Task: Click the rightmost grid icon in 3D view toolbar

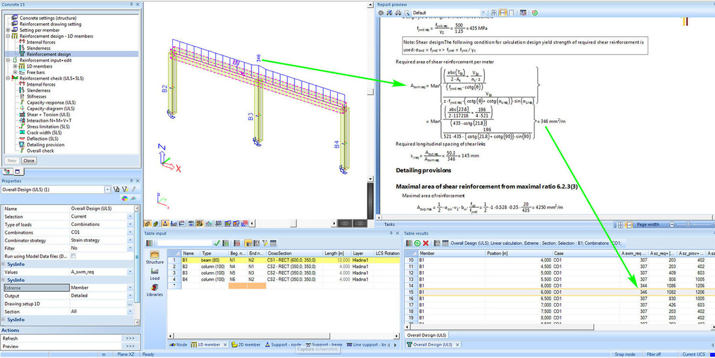Action: [x=245, y=224]
